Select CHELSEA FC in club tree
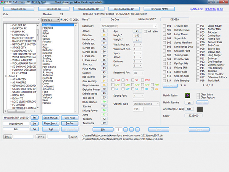Image resolution: width=229 pixels, height=172 pixels. click(19, 25)
